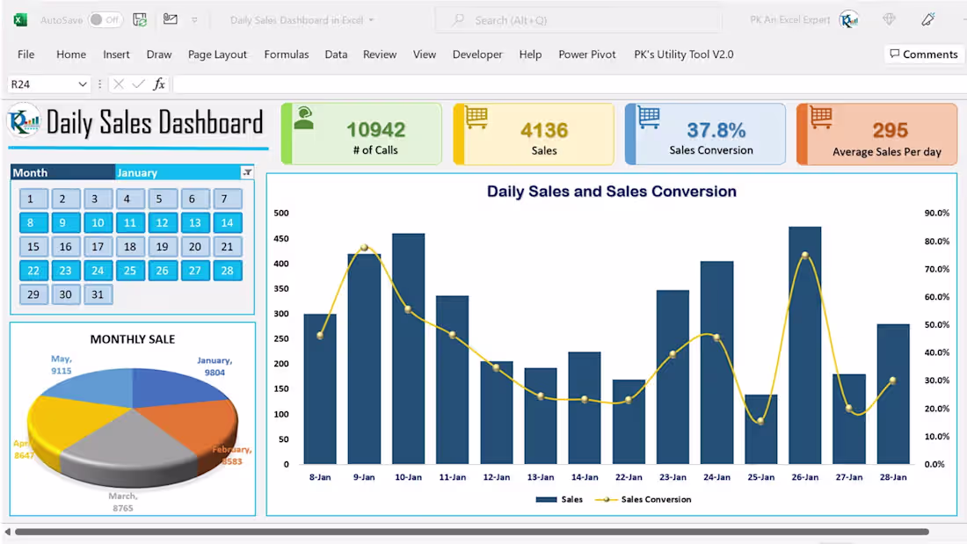The image size is (967, 544).
Task: Deselect day 22 in the Month slicer
Action: [33, 271]
